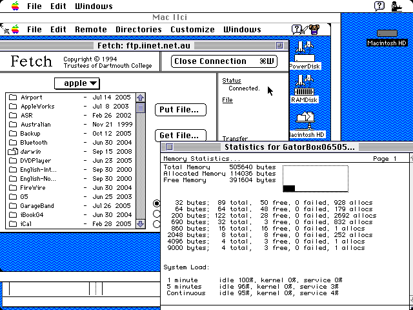The image size is (413, 310).
Task: Click the RAMDisk desktop icon
Action: (305, 89)
